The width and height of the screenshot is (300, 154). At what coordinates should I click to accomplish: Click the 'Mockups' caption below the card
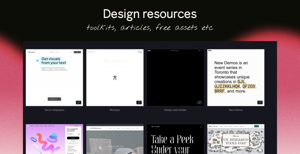click(115, 110)
